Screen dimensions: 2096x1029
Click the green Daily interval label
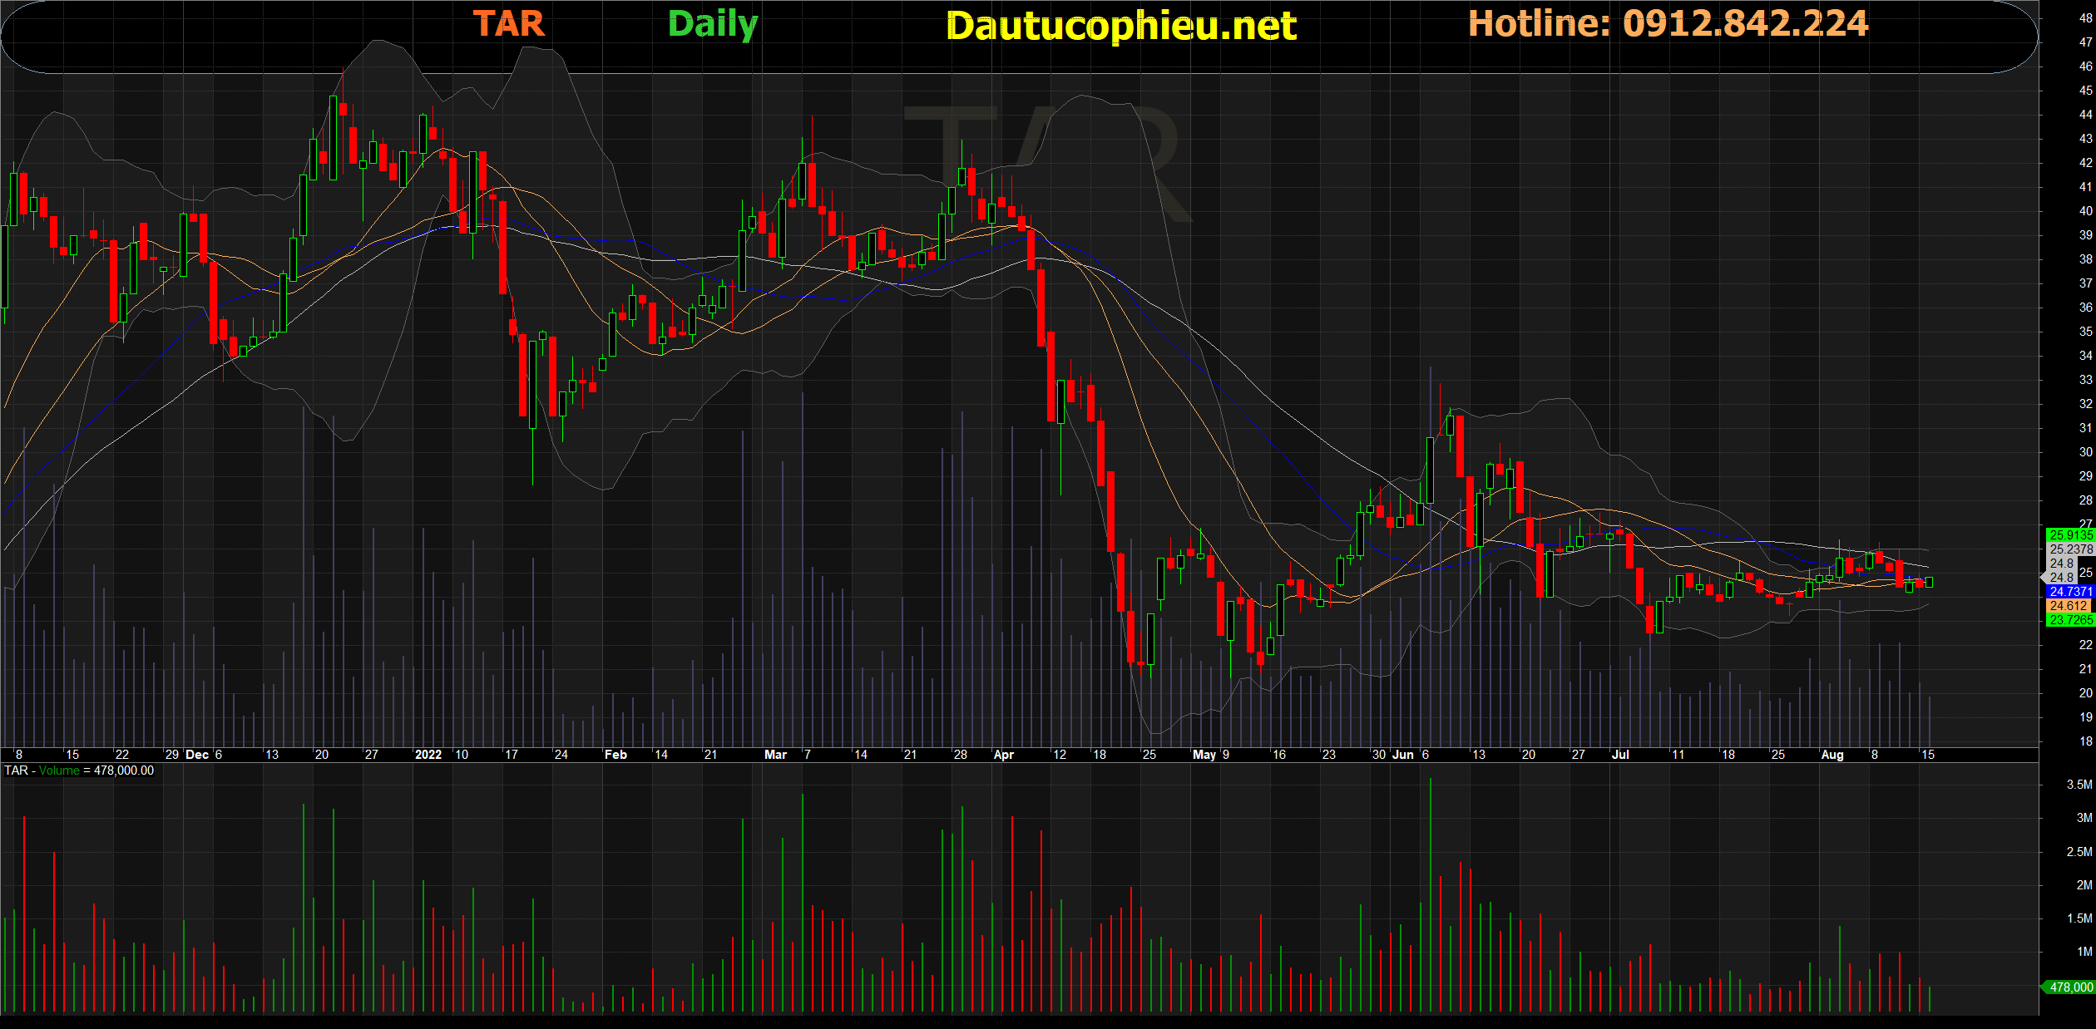pyautogui.click(x=713, y=24)
